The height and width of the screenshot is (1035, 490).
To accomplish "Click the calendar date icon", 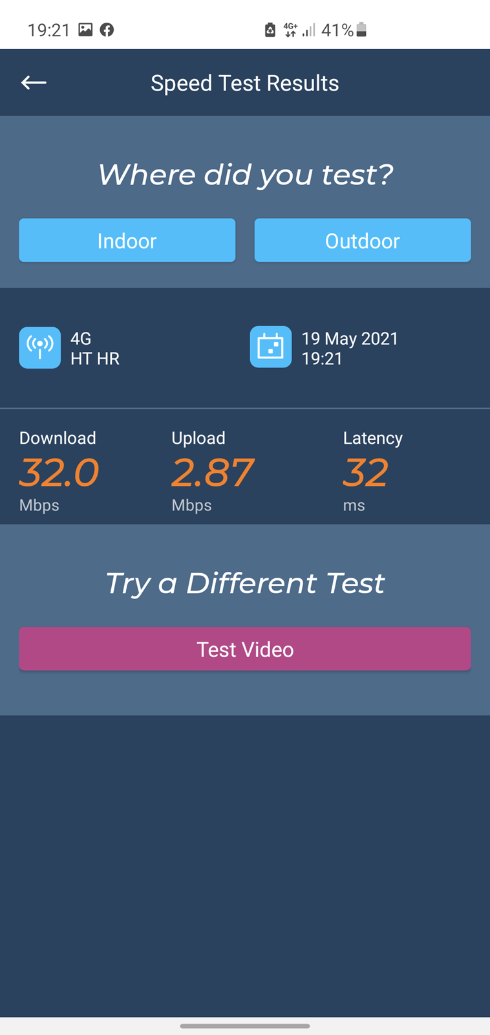I will [x=271, y=347].
